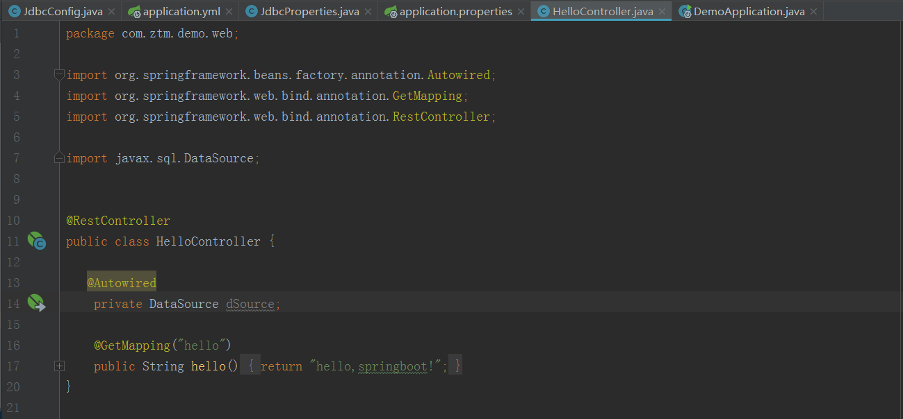903x419 pixels.
Task: Click the dSource field name
Action: pyautogui.click(x=250, y=304)
